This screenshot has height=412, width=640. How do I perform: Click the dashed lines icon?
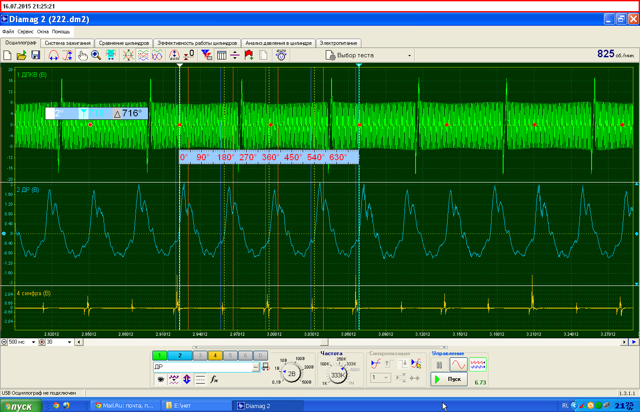(x=200, y=379)
